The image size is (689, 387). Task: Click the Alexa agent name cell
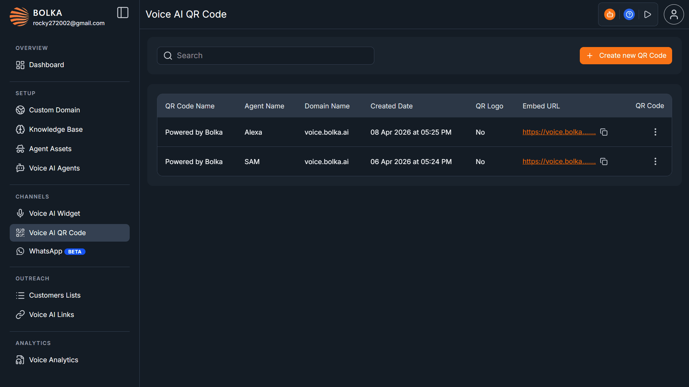click(x=253, y=132)
